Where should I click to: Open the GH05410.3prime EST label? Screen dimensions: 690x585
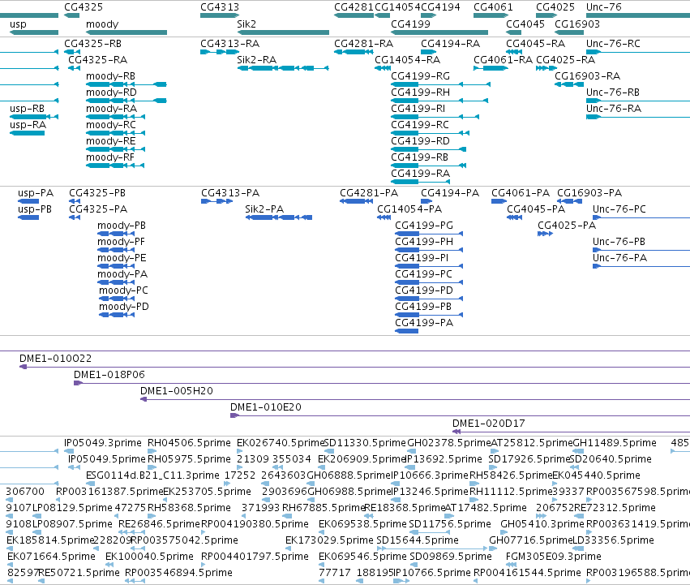click(x=542, y=524)
